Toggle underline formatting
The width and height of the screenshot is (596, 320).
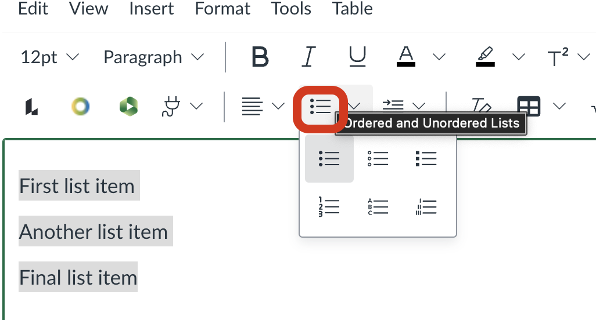point(357,57)
